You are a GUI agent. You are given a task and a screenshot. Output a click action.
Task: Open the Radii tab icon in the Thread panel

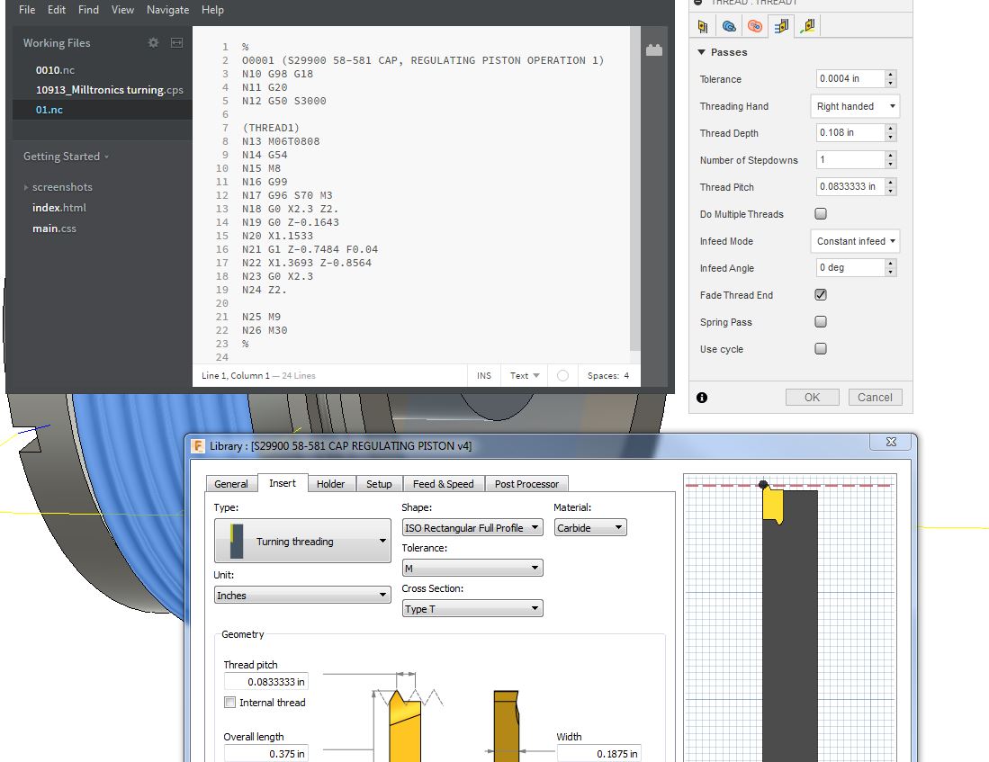tap(755, 26)
